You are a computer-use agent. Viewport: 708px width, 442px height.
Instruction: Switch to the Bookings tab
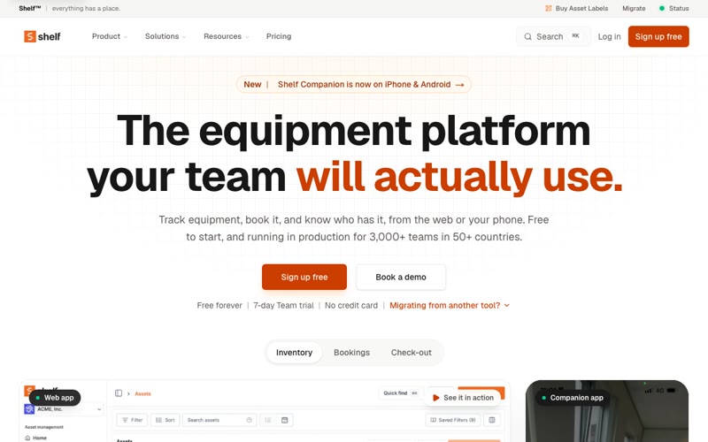[351, 352]
